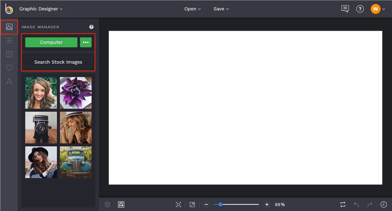Open the user account chevron dropdown
Viewport: 392px width, 211px height.
384,9
